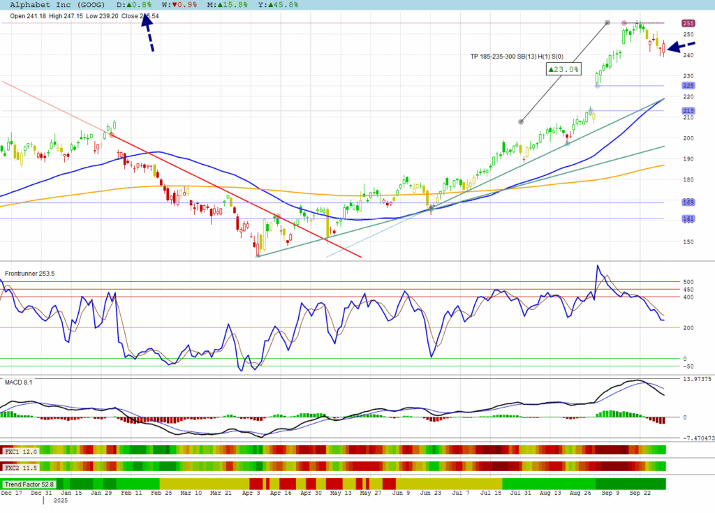
Task: Grab the upper gray handle of the measurement line
Action: click(x=607, y=23)
